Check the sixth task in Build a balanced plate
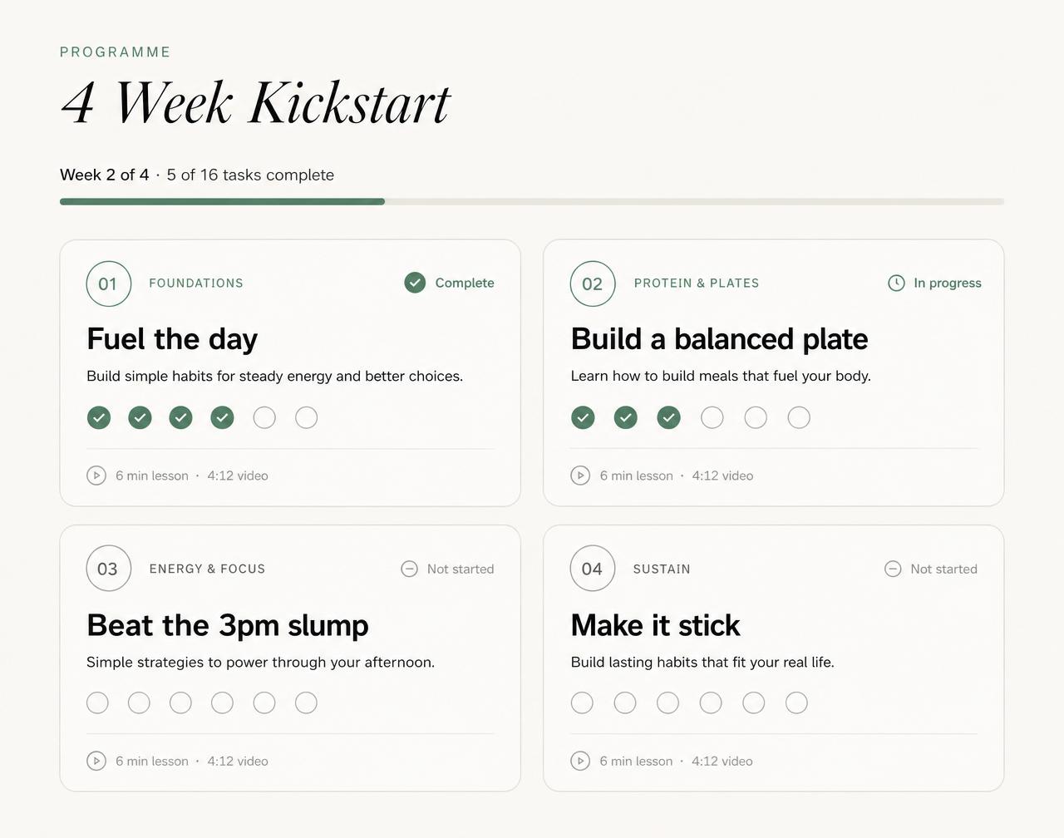The width and height of the screenshot is (1064, 838). pos(799,417)
